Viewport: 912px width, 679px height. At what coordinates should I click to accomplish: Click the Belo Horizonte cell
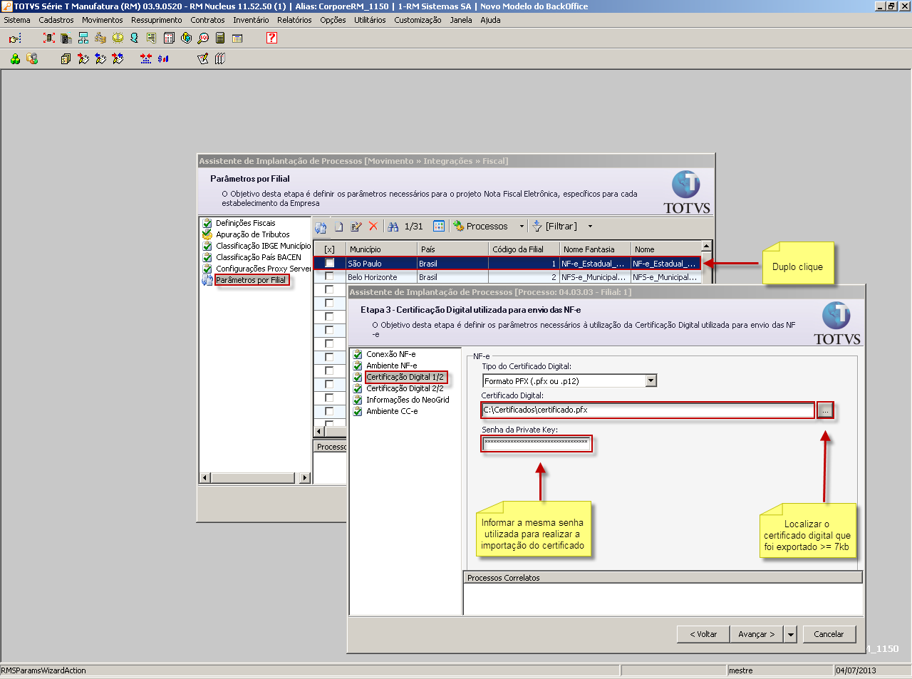[x=381, y=277]
